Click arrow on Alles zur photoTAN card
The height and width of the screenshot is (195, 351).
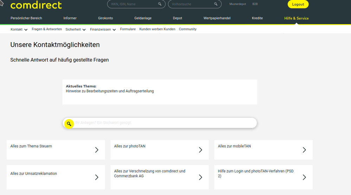click(x=200, y=150)
